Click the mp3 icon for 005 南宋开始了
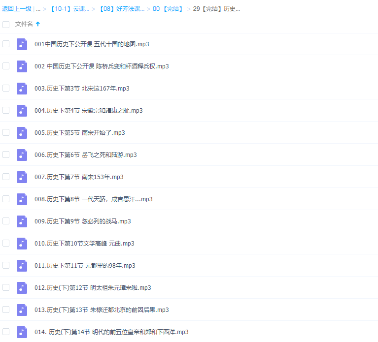The height and width of the screenshot is (342, 378). (x=22, y=132)
